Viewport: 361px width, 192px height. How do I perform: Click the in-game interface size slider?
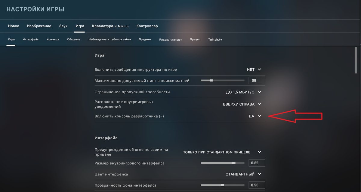pos(223,163)
